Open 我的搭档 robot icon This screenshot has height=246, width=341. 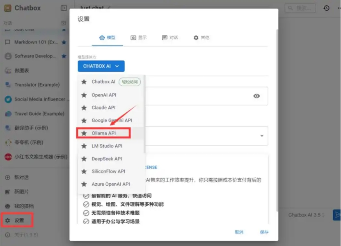click(x=8, y=206)
